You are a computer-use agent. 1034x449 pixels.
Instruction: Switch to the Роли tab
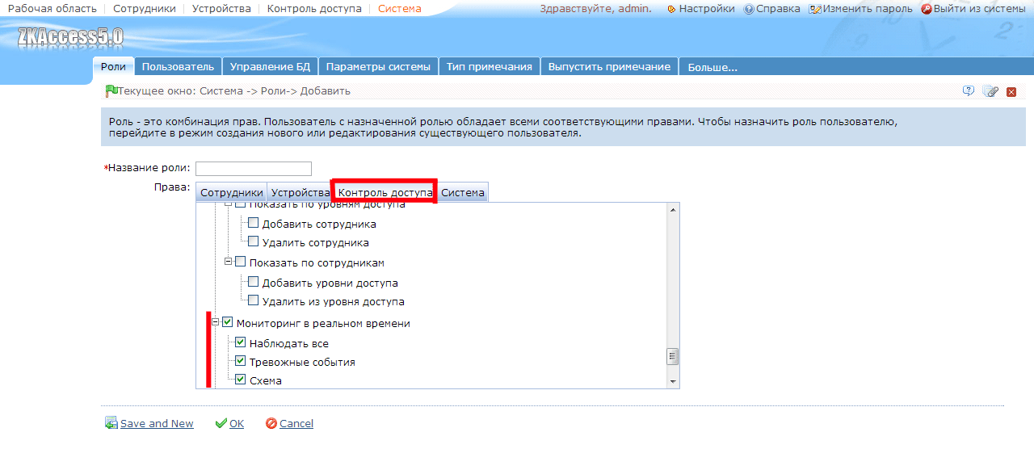click(113, 66)
